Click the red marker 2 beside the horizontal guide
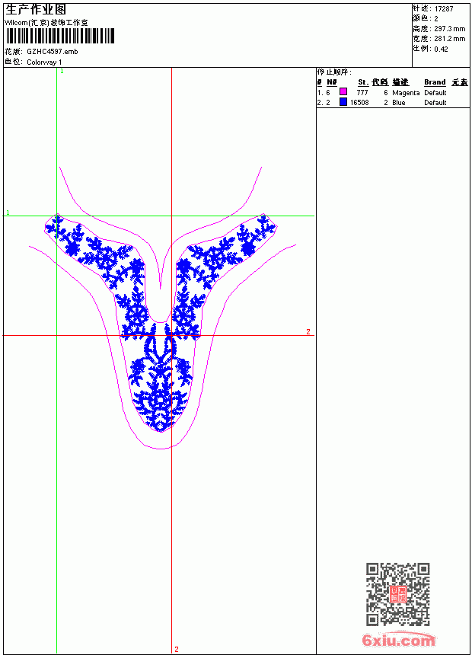Image resolution: width=472 pixels, height=655 pixels. pyautogui.click(x=308, y=331)
